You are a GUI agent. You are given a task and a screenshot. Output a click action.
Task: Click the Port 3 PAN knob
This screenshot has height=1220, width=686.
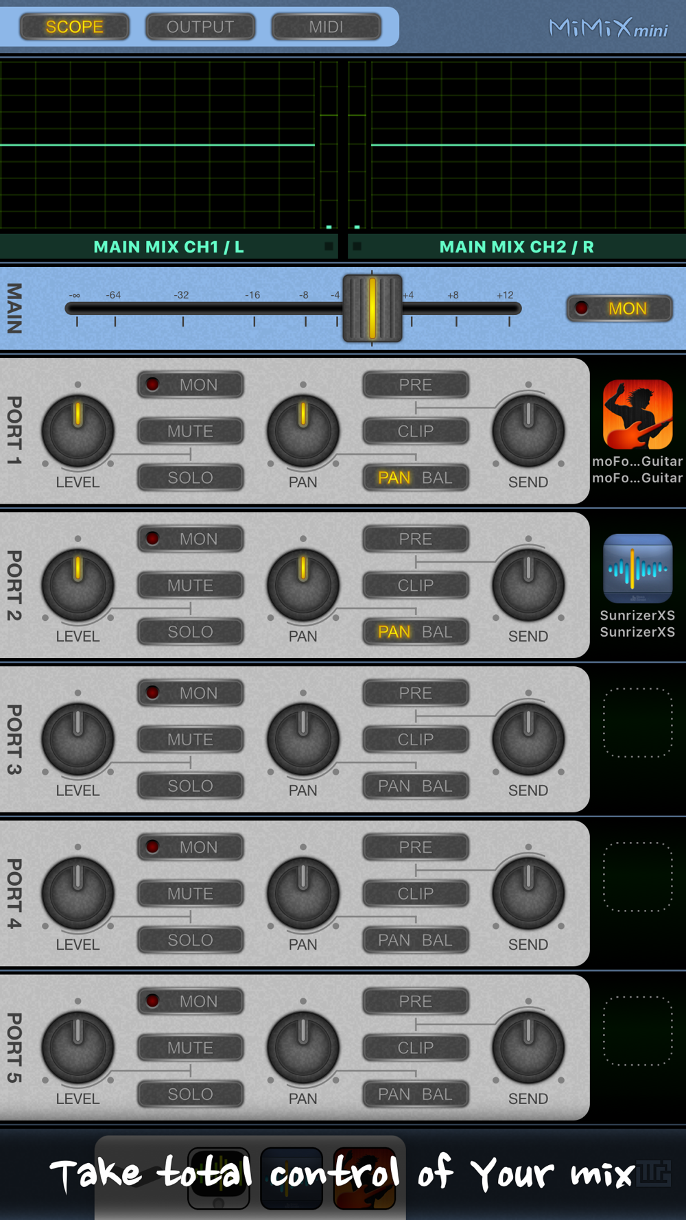pyautogui.click(x=303, y=740)
